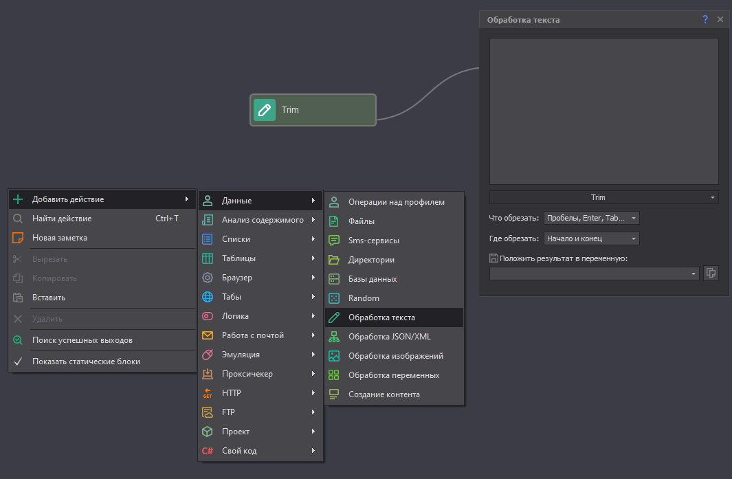Expand the Списки submenu arrow
Screen dimensions: 732x479
(313, 239)
